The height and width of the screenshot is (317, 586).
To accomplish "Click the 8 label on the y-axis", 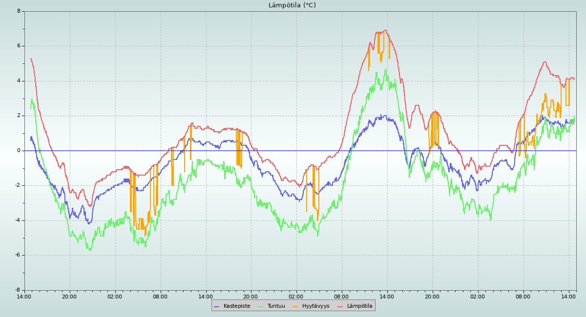I will [19, 11].
